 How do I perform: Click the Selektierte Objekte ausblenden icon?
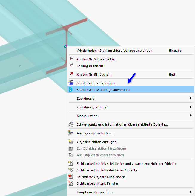point(71,177)
